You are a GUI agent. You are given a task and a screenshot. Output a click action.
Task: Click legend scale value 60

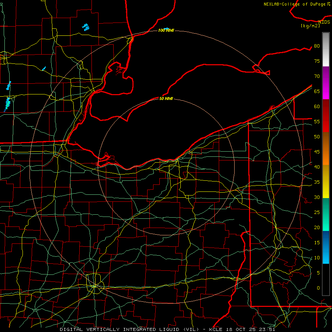[x=317, y=107]
